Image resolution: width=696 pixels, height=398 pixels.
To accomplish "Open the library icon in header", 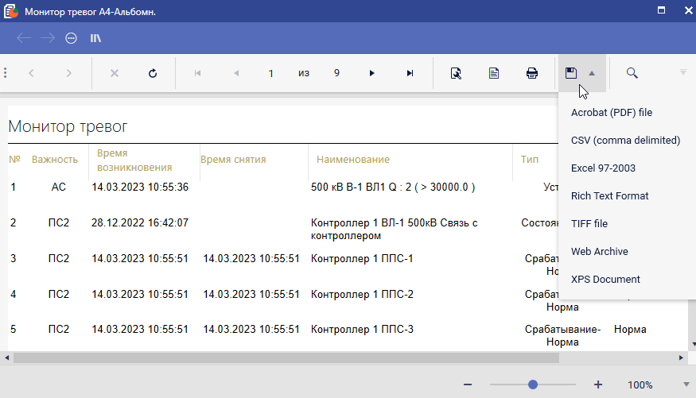I will (x=95, y=37).
